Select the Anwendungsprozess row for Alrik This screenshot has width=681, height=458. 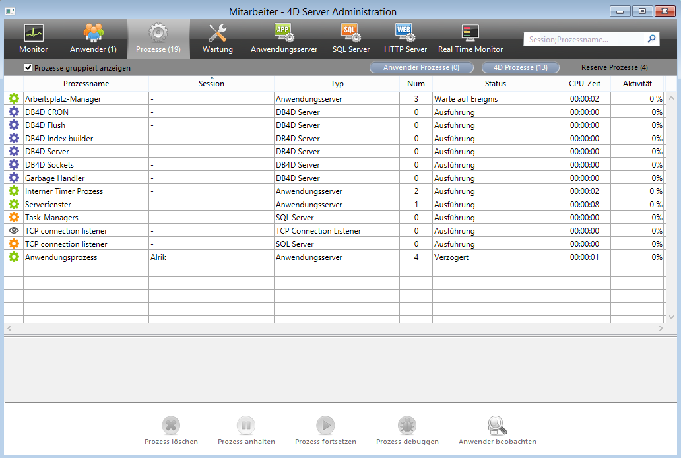pos(198,257)
